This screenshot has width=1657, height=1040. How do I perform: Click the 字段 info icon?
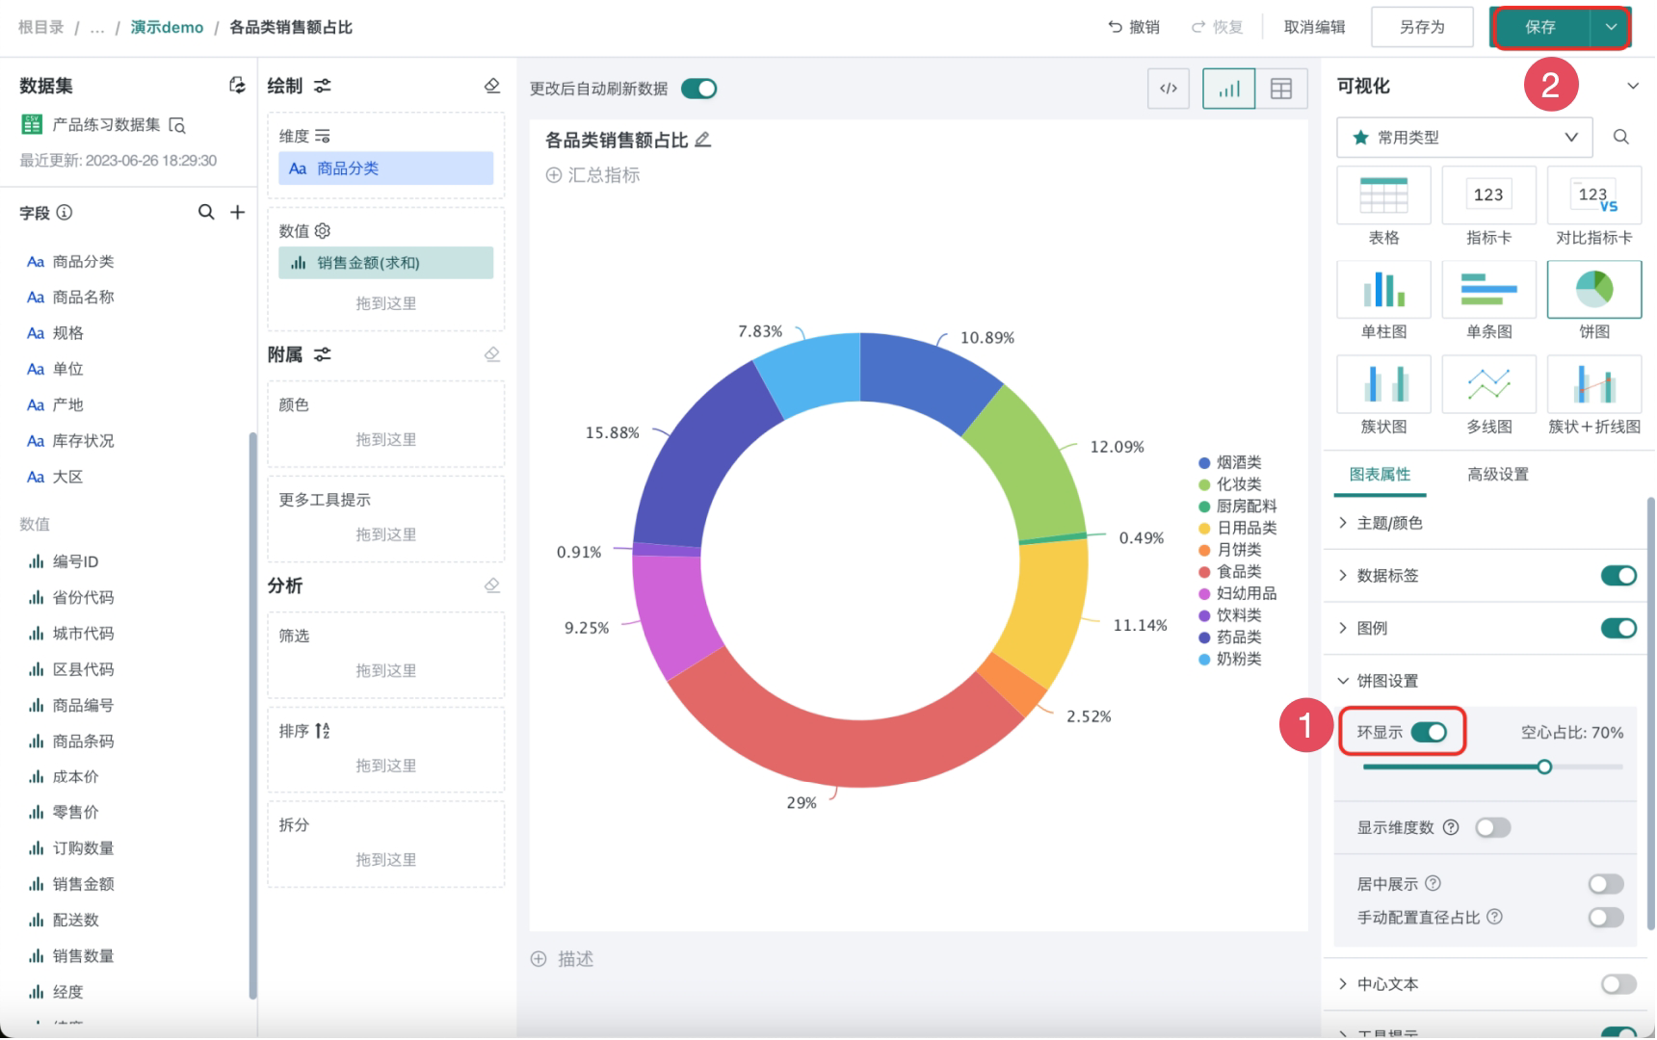[x=65, y=213]
